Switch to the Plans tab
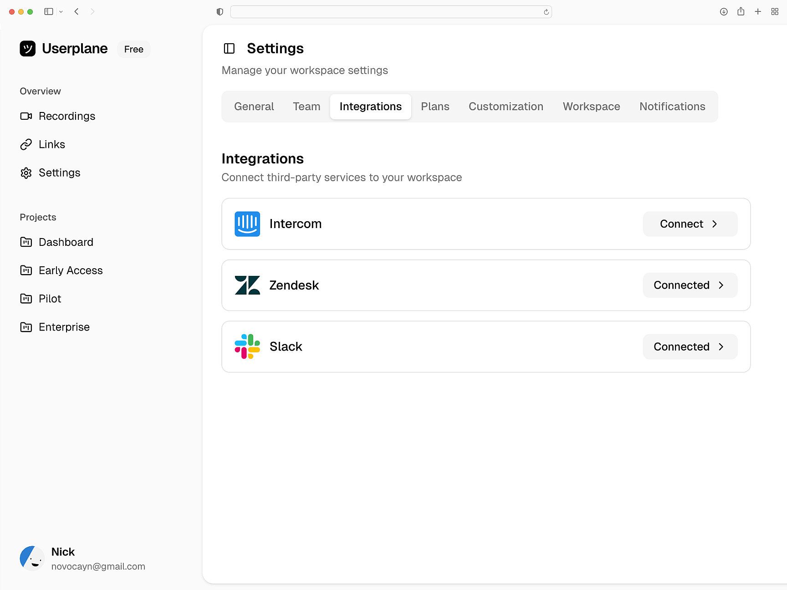The width and height of the screenshot is (787, 590). pyautogui.click(x=435, y=106)
